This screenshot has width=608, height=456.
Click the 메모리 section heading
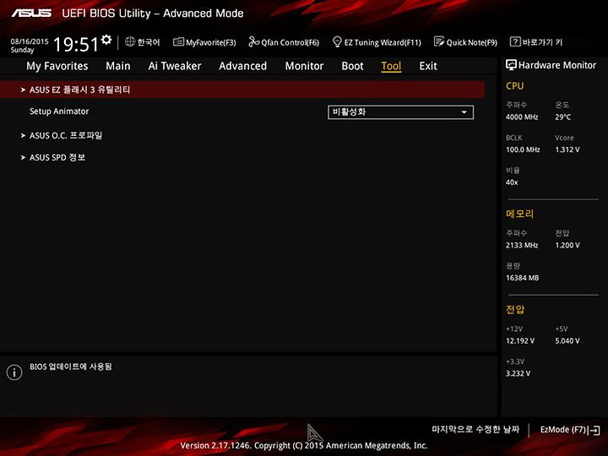click(519, 214)
